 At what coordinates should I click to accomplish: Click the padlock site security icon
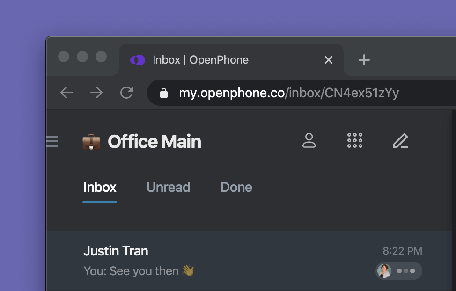(x=164, y=93)
